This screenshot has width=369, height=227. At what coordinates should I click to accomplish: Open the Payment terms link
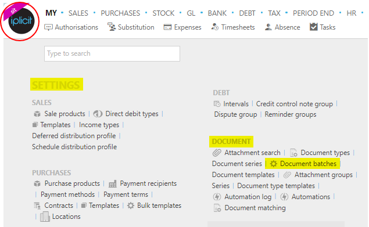pos(126,194)
